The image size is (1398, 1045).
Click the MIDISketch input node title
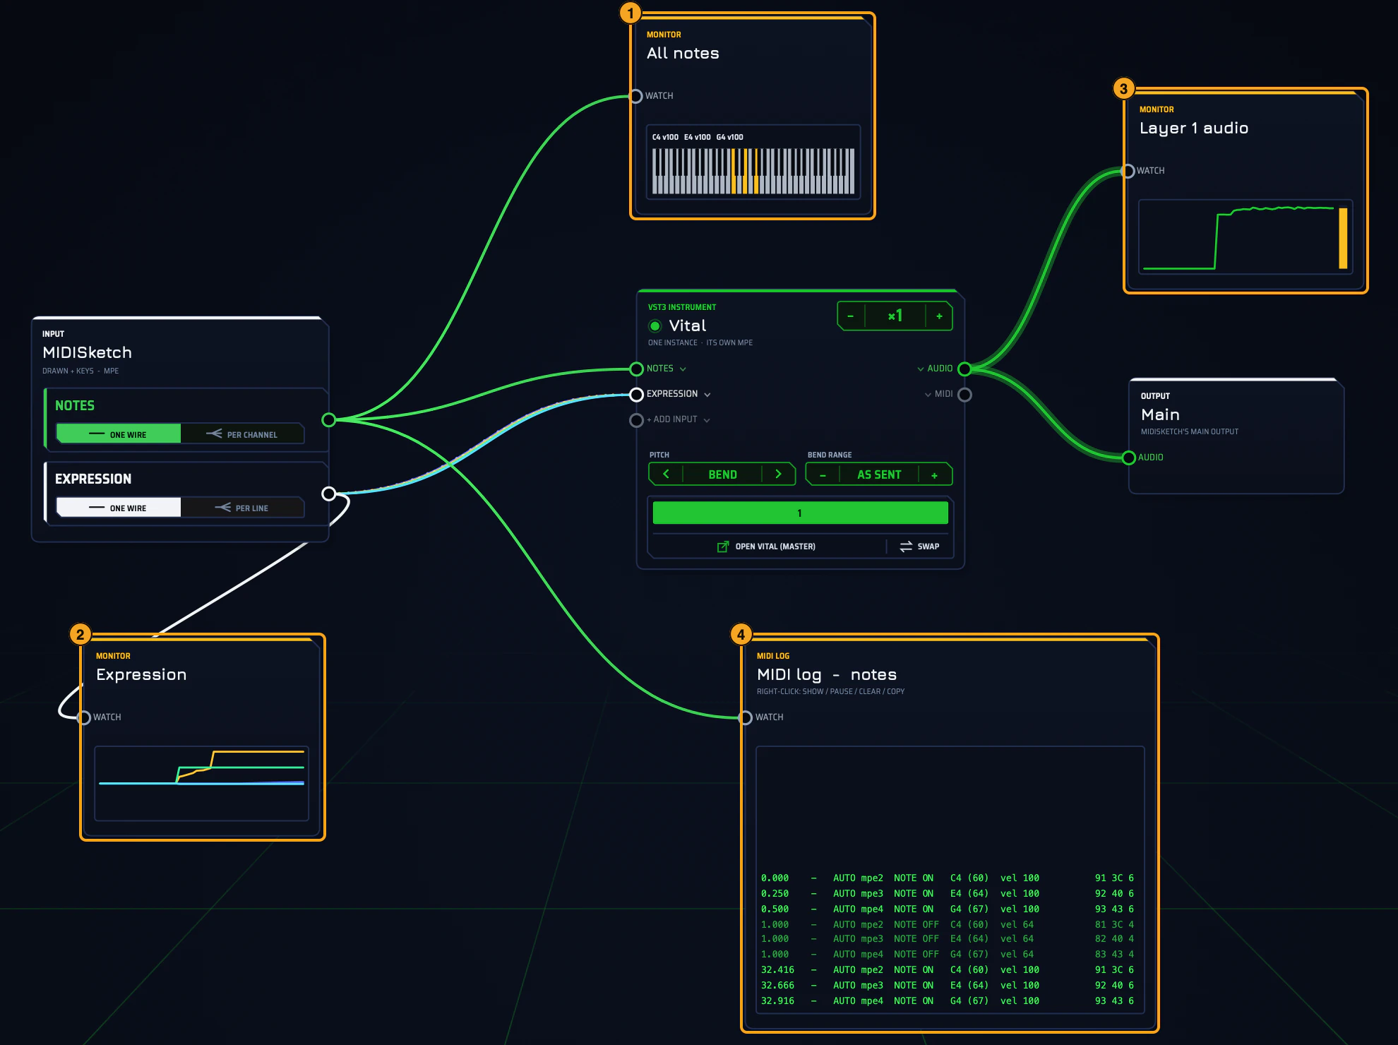click(x=87, y=352)
